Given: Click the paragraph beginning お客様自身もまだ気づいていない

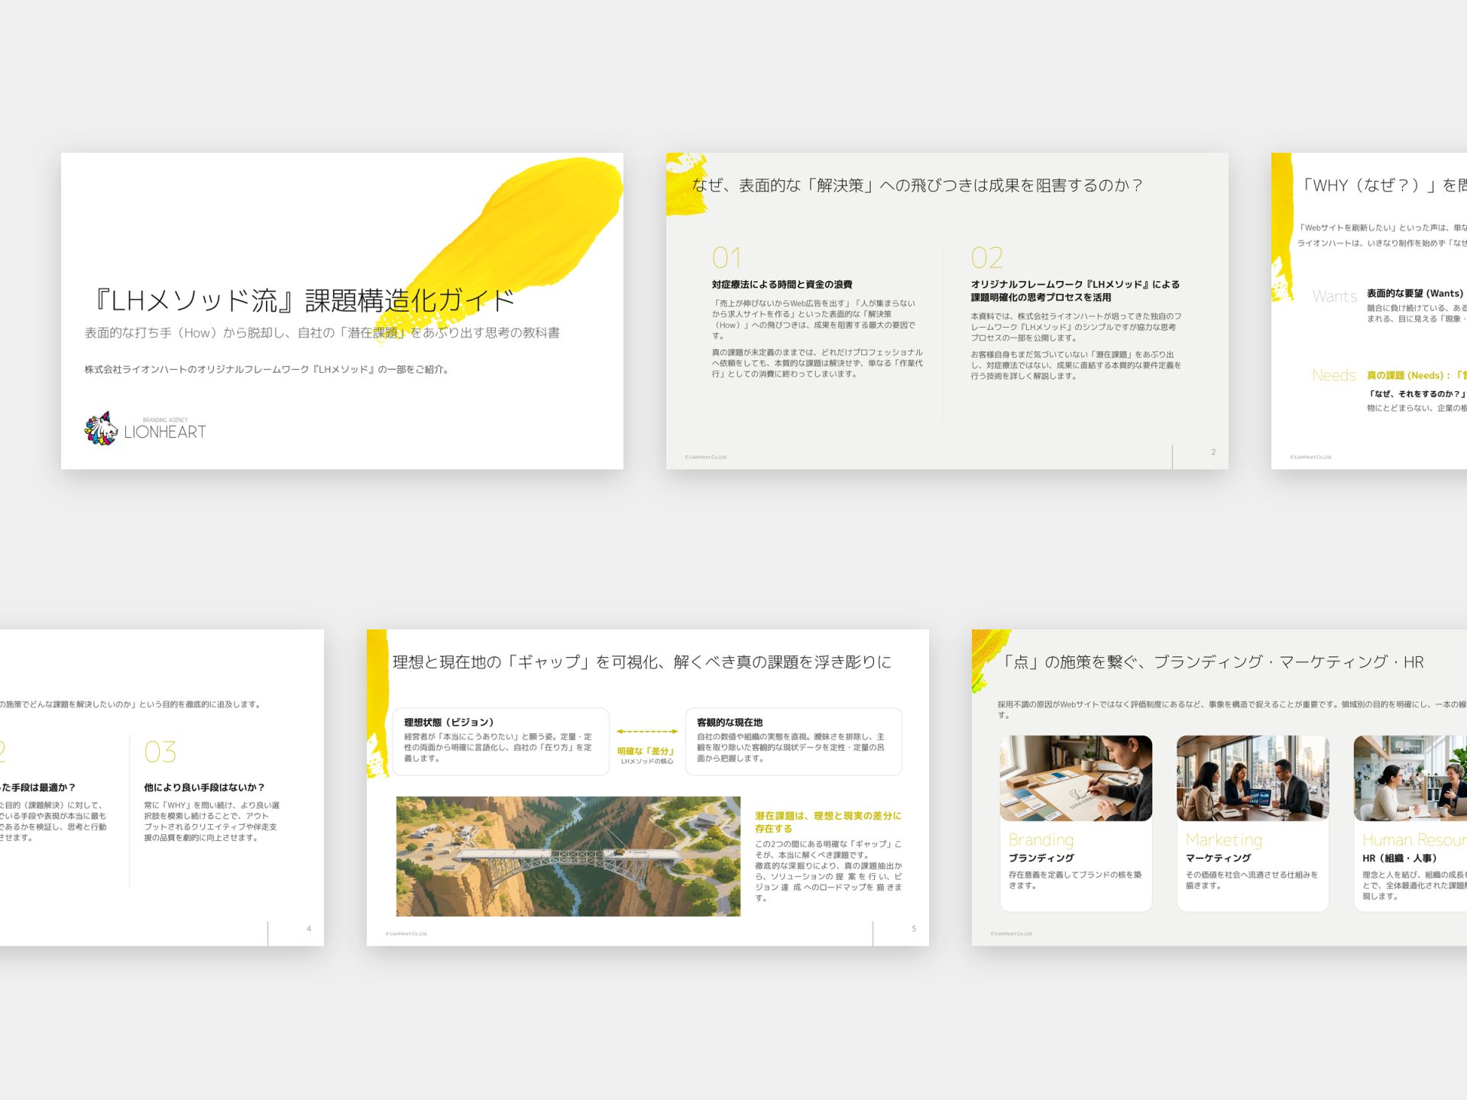Looking at the screenshot, I should 1077,365.
